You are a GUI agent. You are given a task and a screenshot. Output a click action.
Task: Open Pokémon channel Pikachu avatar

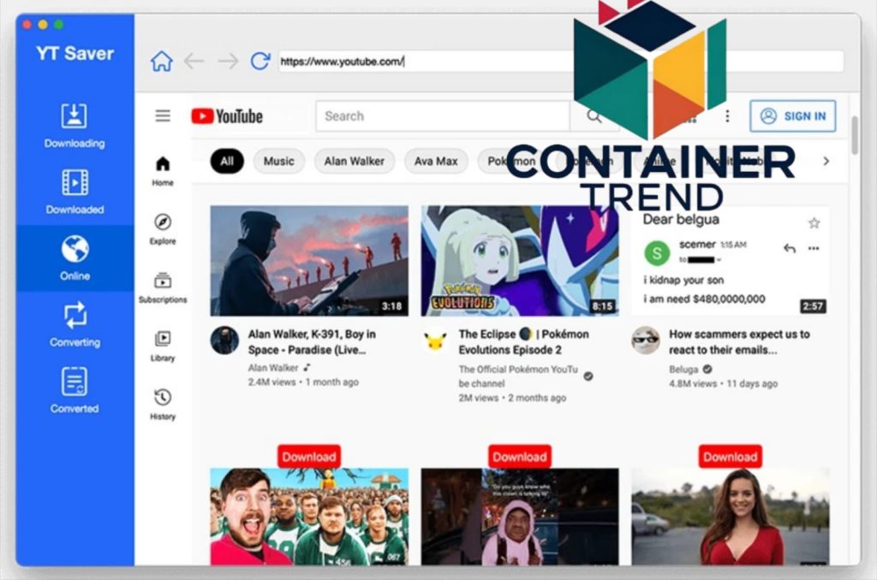[435, 340]
